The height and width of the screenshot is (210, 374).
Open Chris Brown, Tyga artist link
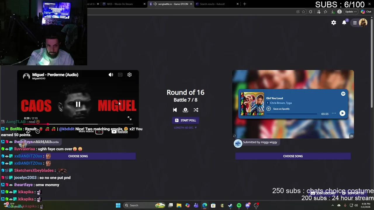(x=281, y=103)
